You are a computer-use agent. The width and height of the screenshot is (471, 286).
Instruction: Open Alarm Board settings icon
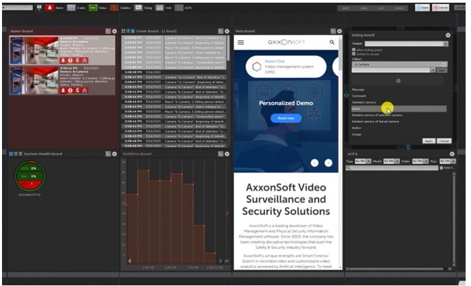click(x=108, y=31)
